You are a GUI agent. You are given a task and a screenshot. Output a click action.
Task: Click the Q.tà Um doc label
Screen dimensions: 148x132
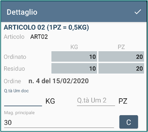coord(16,91)
